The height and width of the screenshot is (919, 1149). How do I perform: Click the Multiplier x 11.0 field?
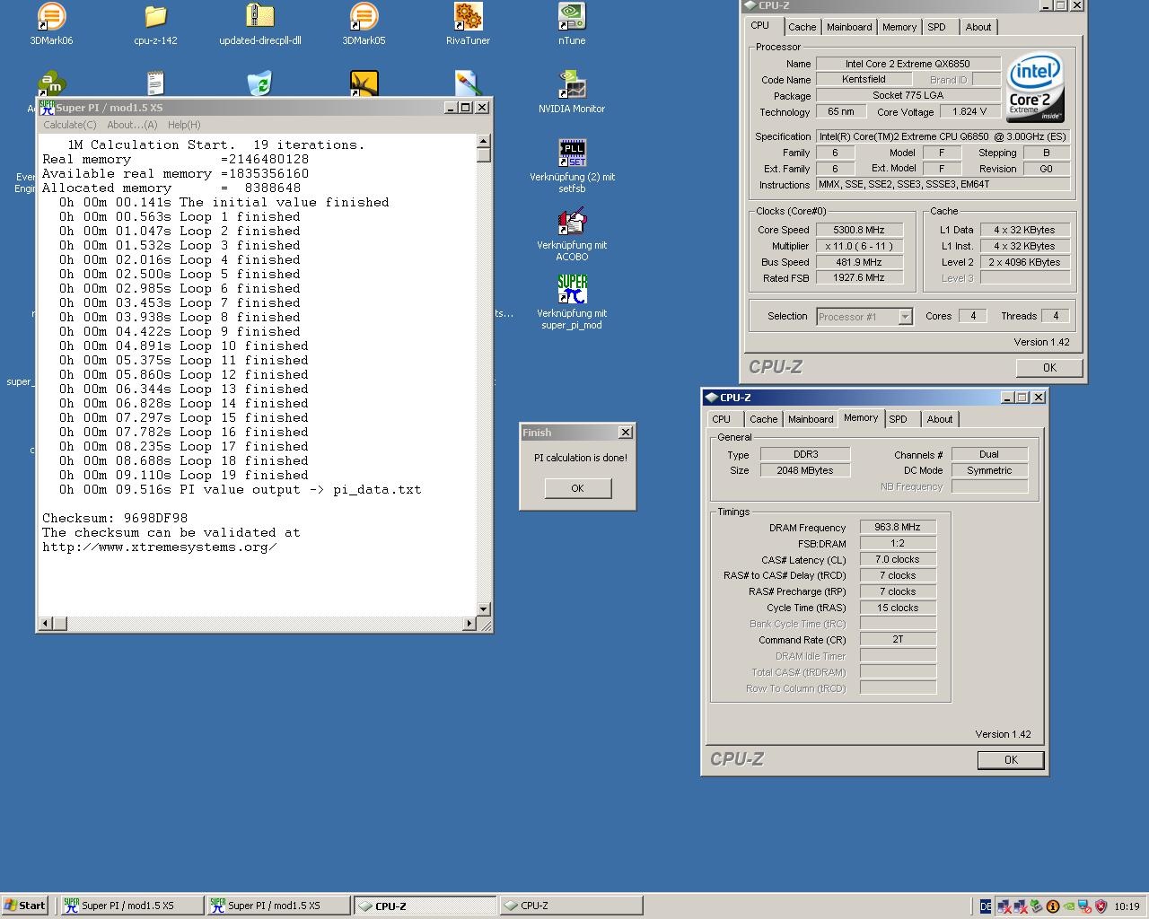pyautogui.click(x=859, y=246)
